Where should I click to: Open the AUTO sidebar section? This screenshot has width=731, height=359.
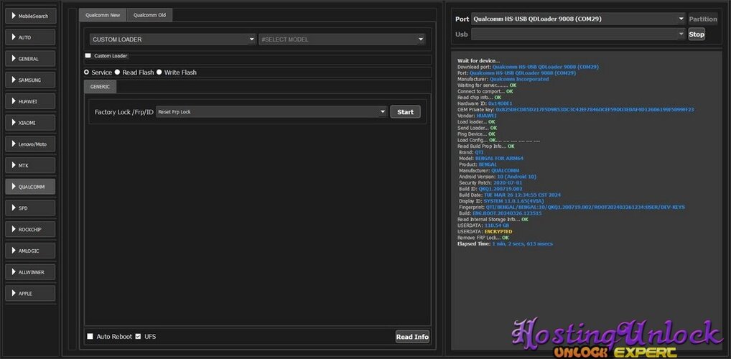tap(30, 37)
